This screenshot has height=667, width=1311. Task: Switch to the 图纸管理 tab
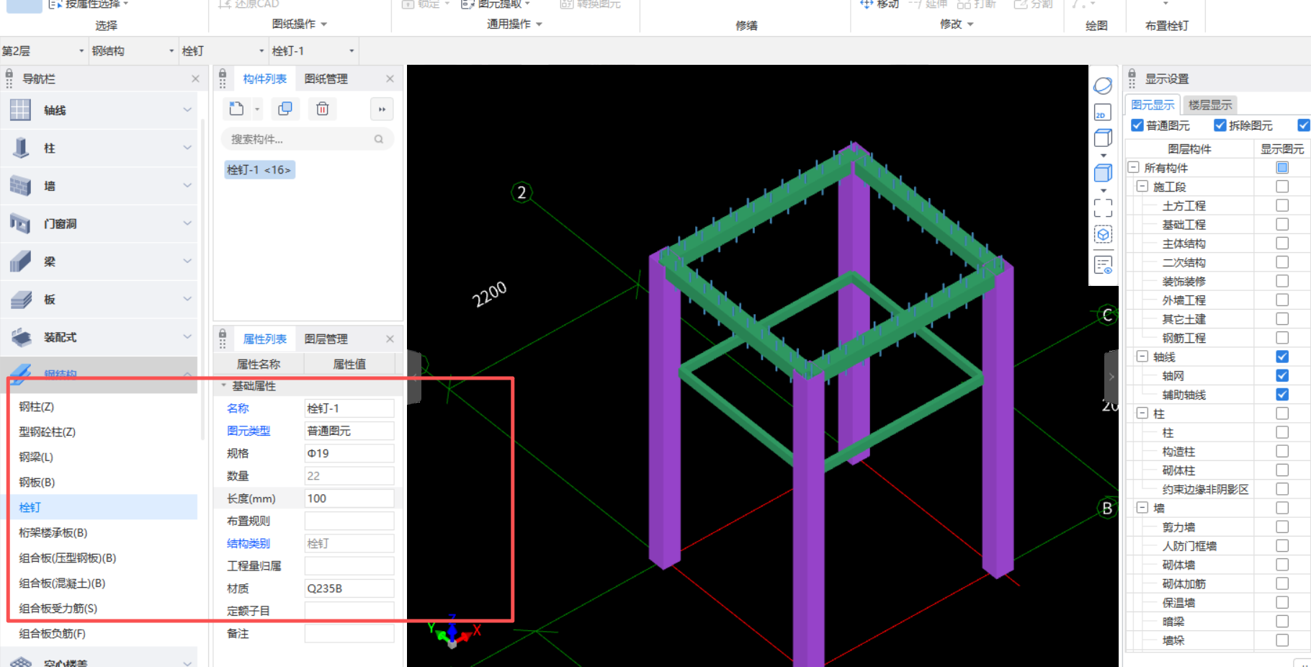pos(326,79)
